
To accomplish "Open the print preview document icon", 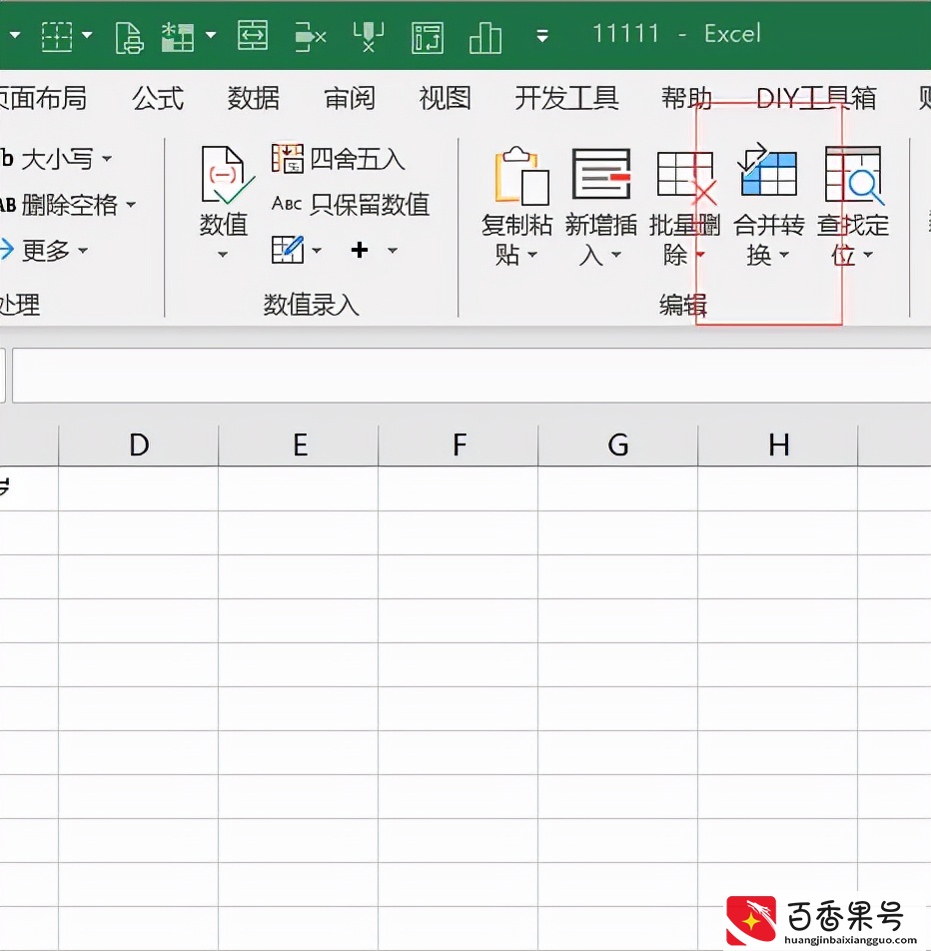I will click(x=129, y=37).
